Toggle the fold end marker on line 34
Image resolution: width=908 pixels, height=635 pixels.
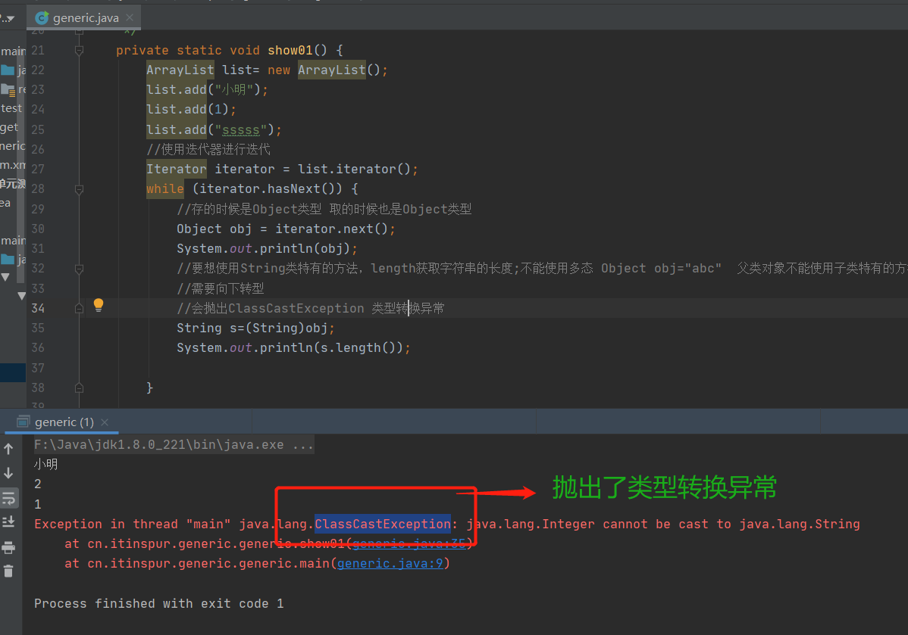point(80,308)
